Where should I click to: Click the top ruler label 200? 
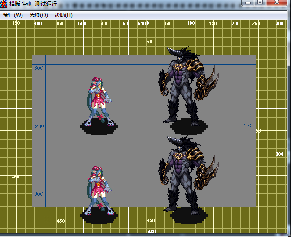coord(235,23)
